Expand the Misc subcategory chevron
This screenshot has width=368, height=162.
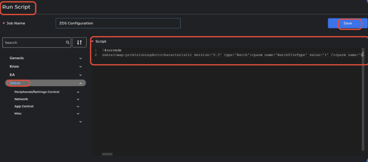coord(78,114)
